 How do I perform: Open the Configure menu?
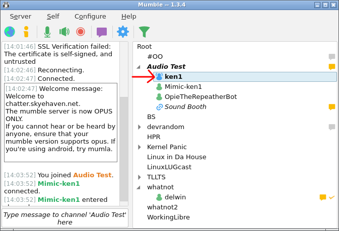(x=90, y=16)
